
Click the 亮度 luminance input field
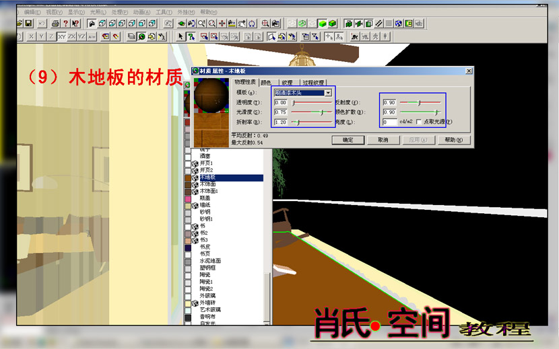point(390,122)
